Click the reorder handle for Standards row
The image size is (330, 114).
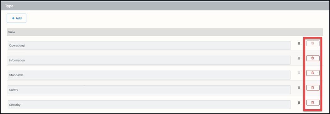(299, 73)
